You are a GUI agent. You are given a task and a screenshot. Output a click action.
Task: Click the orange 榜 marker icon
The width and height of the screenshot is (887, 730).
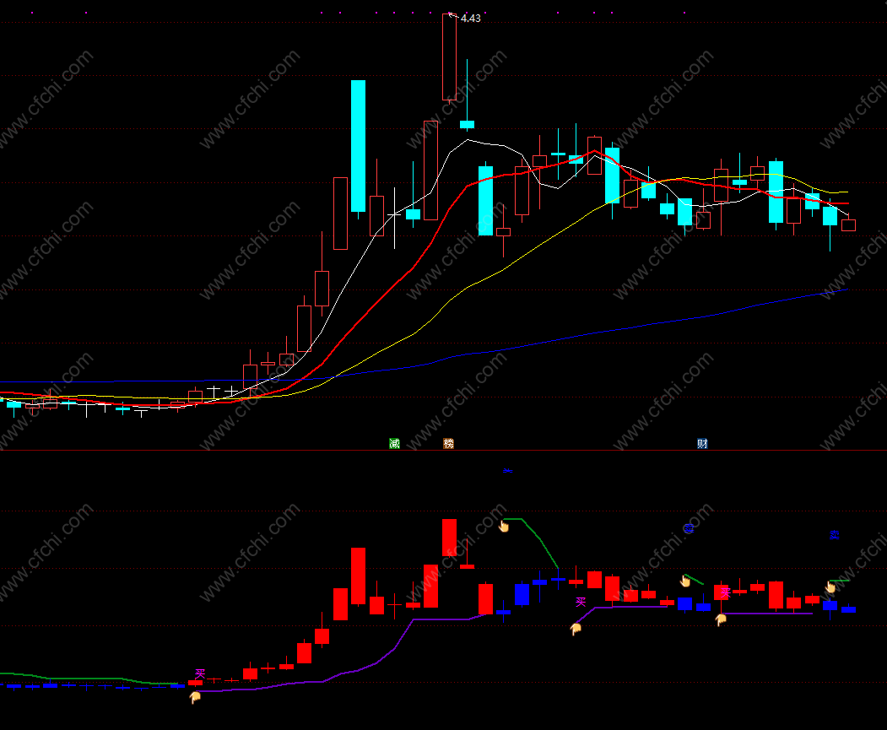[449, 443]
